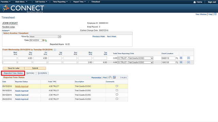
Task: Click second row Sun 9/18 hours field
Action: coord(70,62)
